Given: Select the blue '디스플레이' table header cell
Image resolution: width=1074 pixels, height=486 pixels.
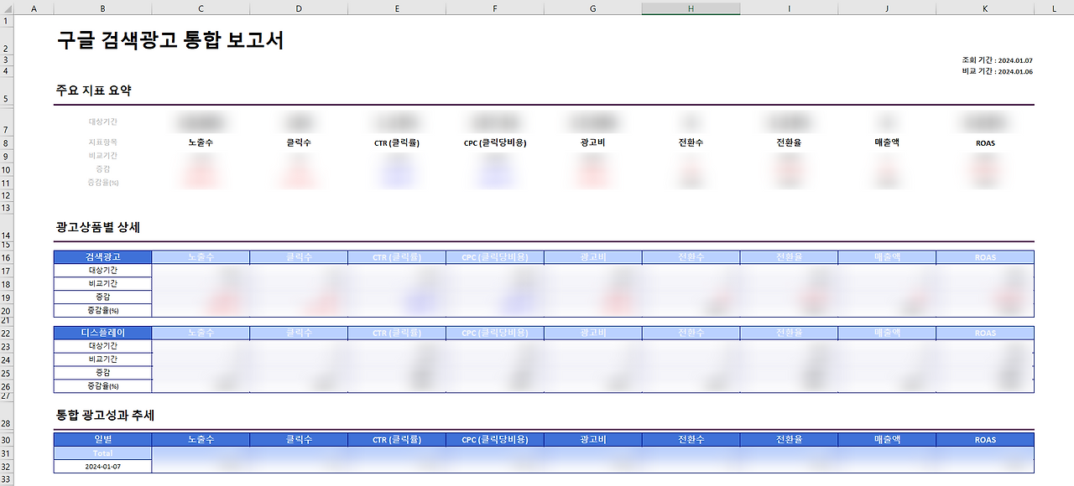Looking at the screenshot, I should 102,333.
